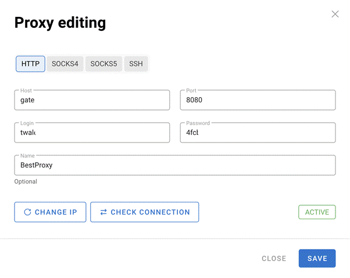Click the CLOSE text button
This screenshot has width=350, height=278.
tap(274, 258)
